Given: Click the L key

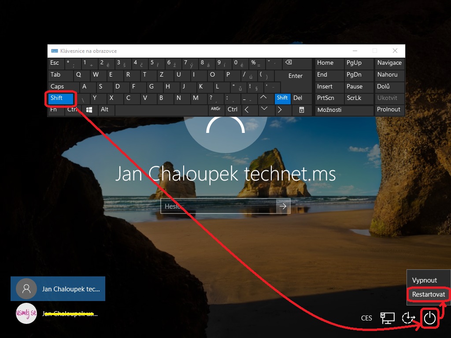Looking at the screenshot, I should pos(221,87).
